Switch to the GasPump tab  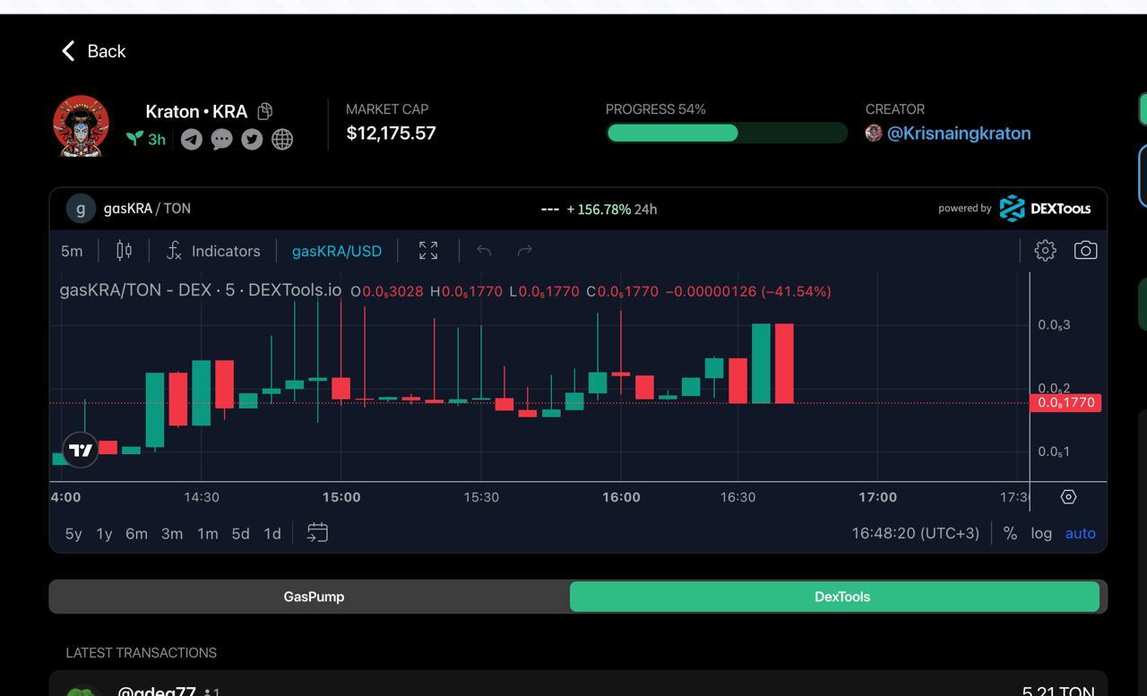[x=314, y=597]
